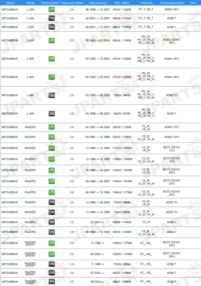Click the petrol icon for Pajero Sport 11.1998 3.0
This screenshot has width=201, height=286.
point(51,243)
